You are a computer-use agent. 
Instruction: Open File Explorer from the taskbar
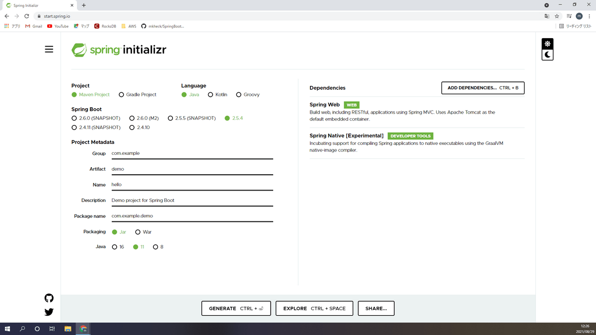(68, 329)
